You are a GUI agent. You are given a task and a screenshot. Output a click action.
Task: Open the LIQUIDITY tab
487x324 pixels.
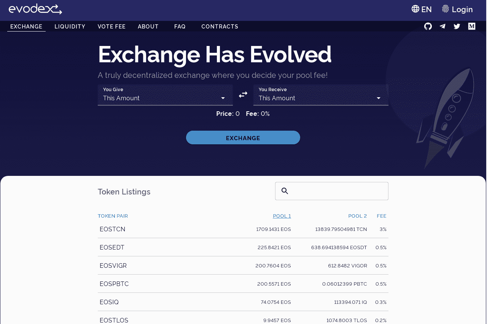pyautogui.click(x=70, y=27)
